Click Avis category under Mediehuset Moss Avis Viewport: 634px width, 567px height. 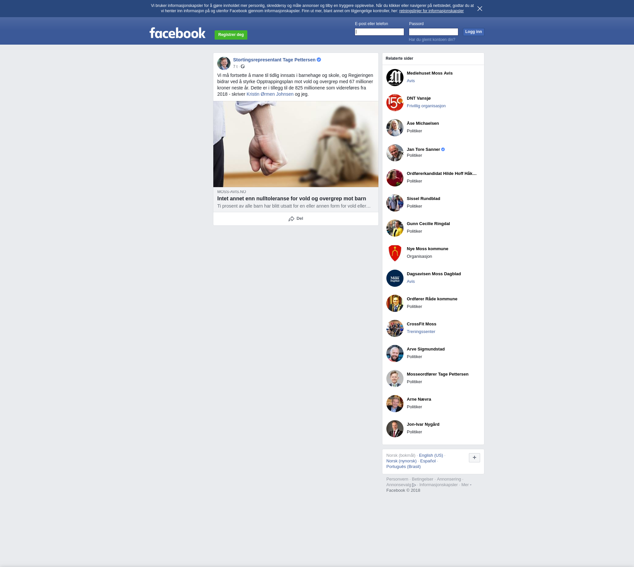point(411,81)
